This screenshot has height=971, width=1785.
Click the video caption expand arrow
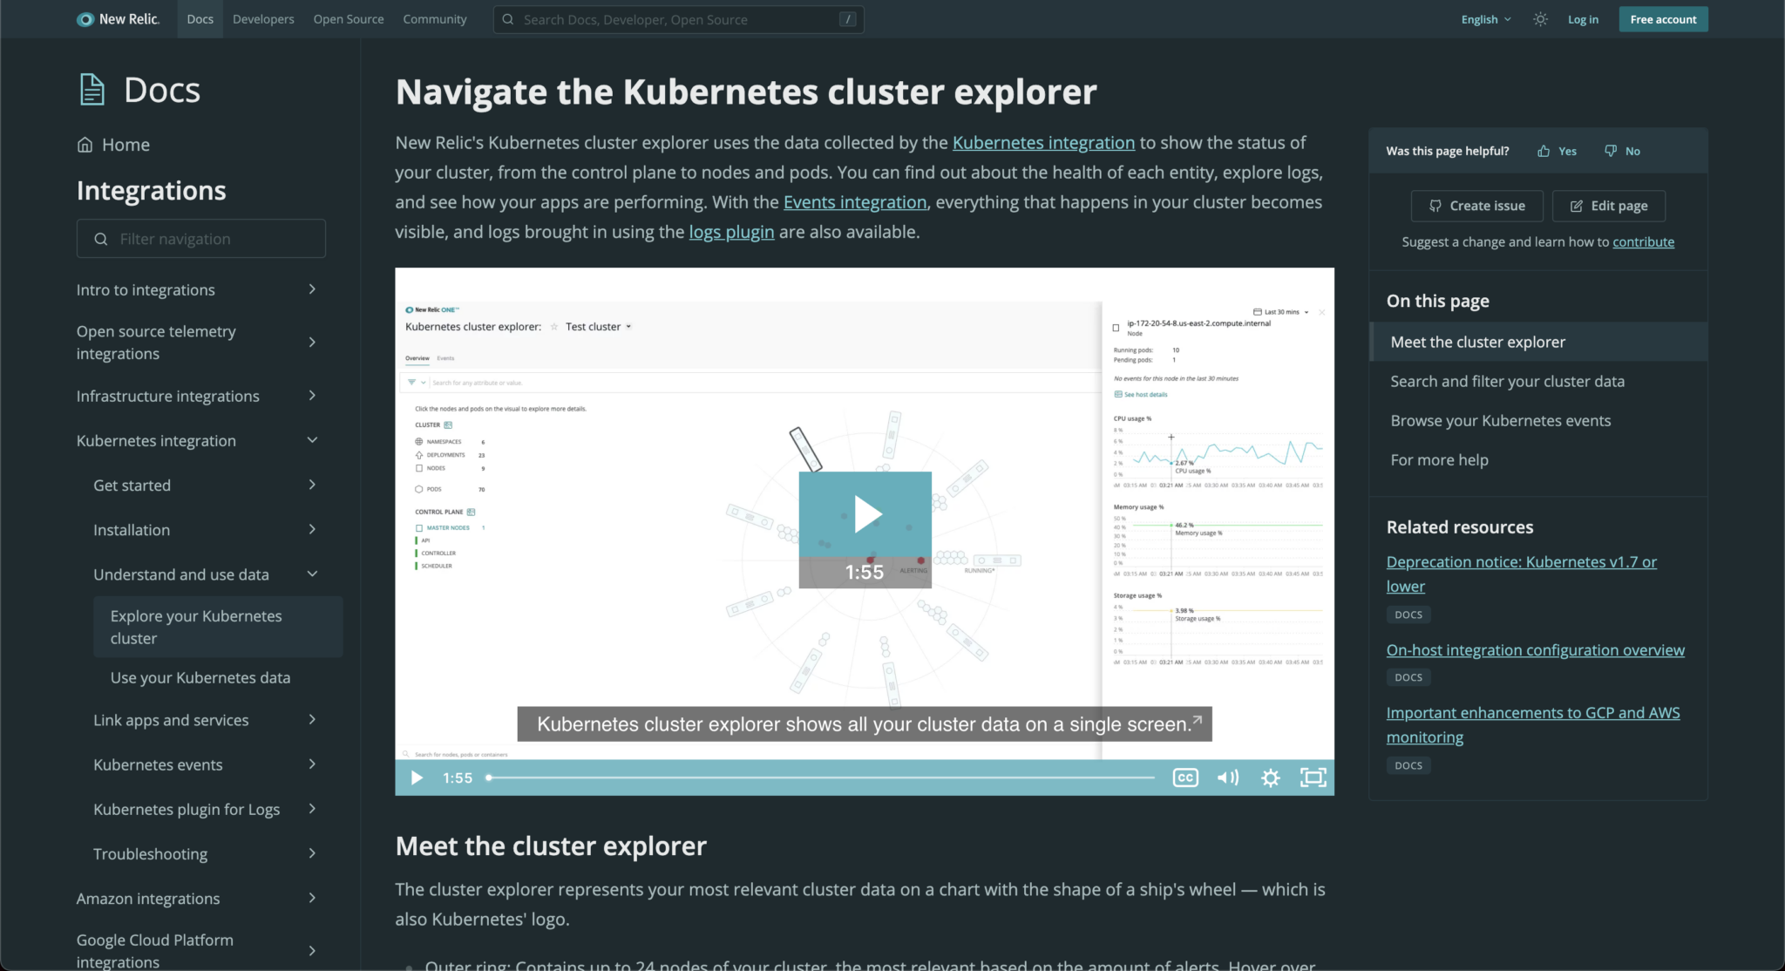point(1197,720)
